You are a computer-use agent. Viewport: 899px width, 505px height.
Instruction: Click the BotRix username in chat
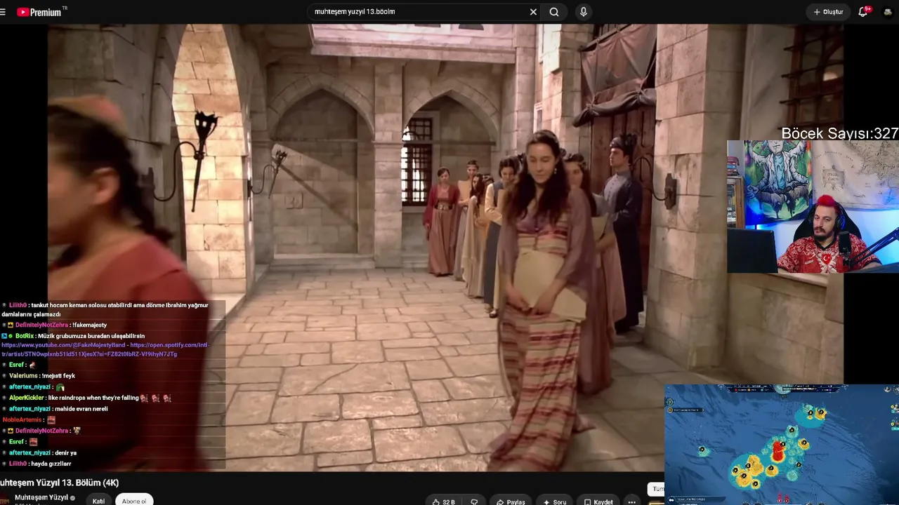(25, 336)
